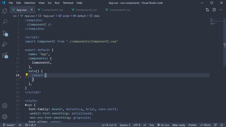Click the import ComponentC code line
226x127 pixels.
pos(71,42)
